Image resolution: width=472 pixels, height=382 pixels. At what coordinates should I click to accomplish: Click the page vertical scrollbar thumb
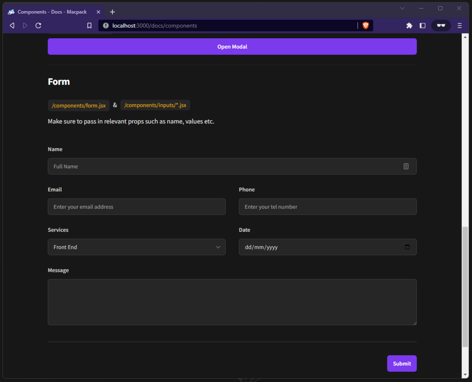point(465,286)
